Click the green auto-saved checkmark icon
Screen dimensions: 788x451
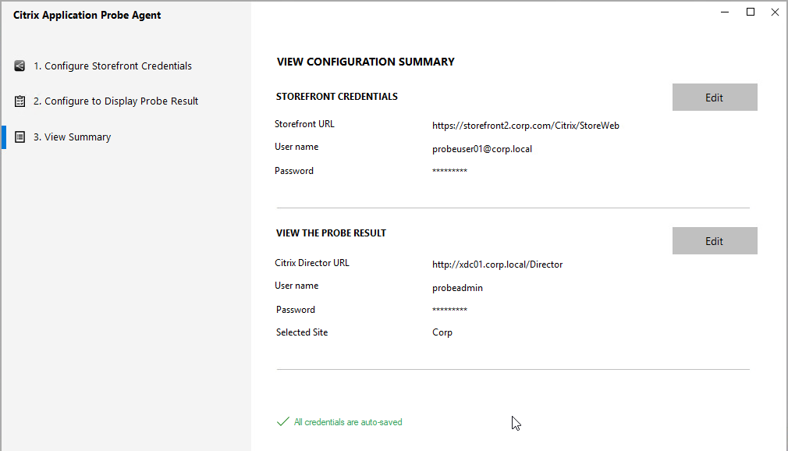(x=283, y=421)
